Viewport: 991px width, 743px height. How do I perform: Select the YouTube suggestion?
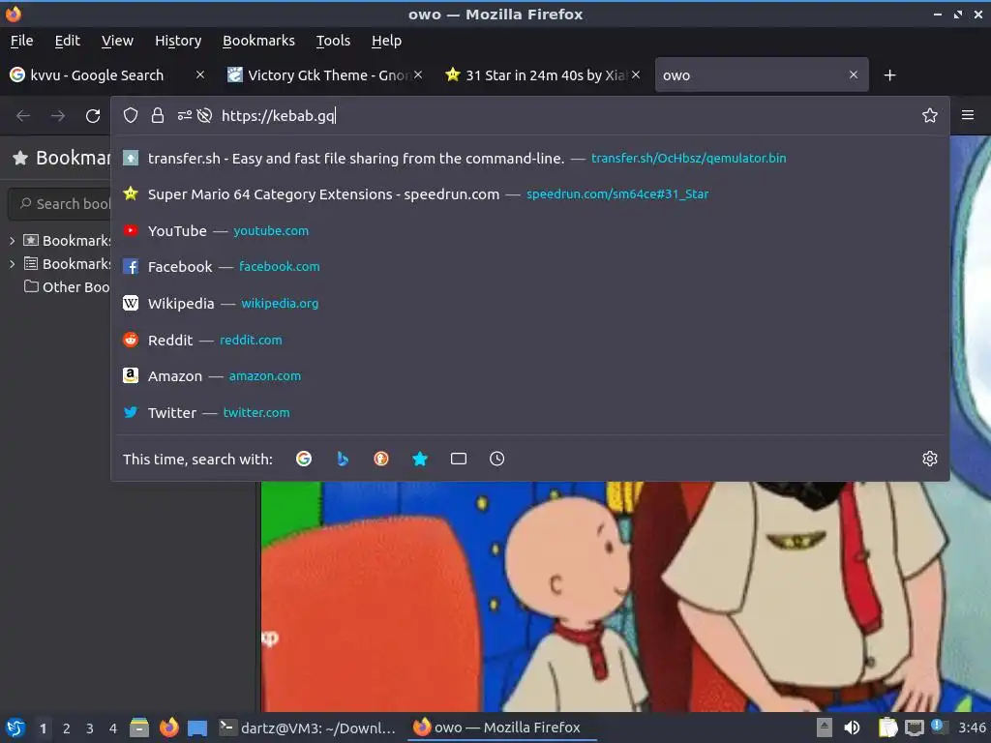click(x=530, y=230)
